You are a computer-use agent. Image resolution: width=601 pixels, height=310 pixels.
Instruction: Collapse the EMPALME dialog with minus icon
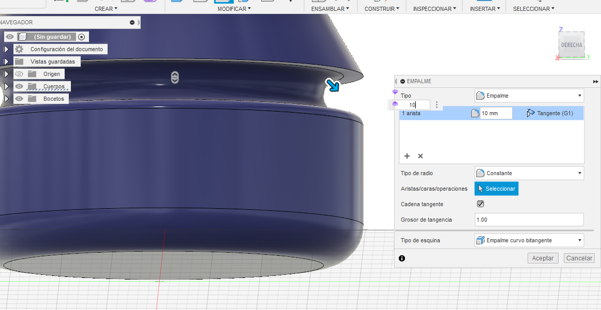point(403,81)
